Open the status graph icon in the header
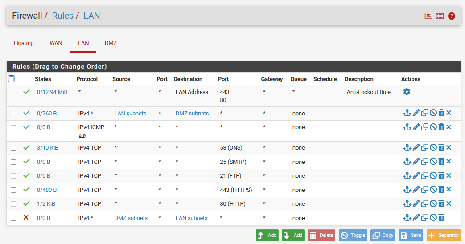 [x=428, y=16]
